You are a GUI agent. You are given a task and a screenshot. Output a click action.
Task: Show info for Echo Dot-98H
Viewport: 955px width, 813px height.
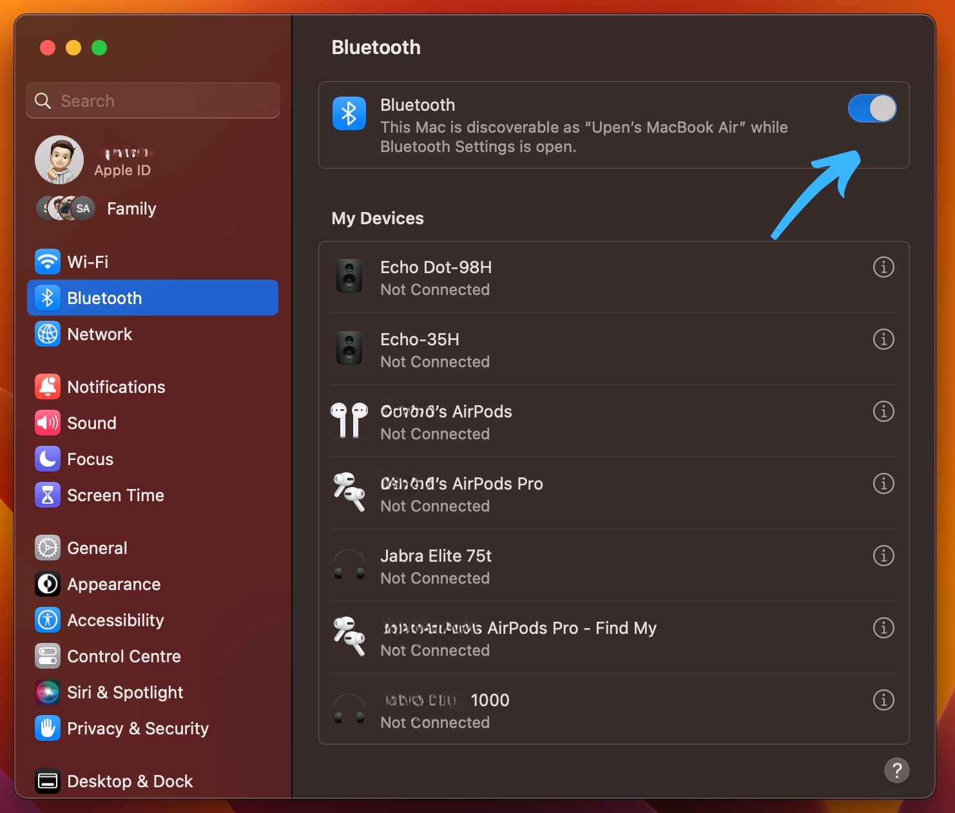(883, 267)
